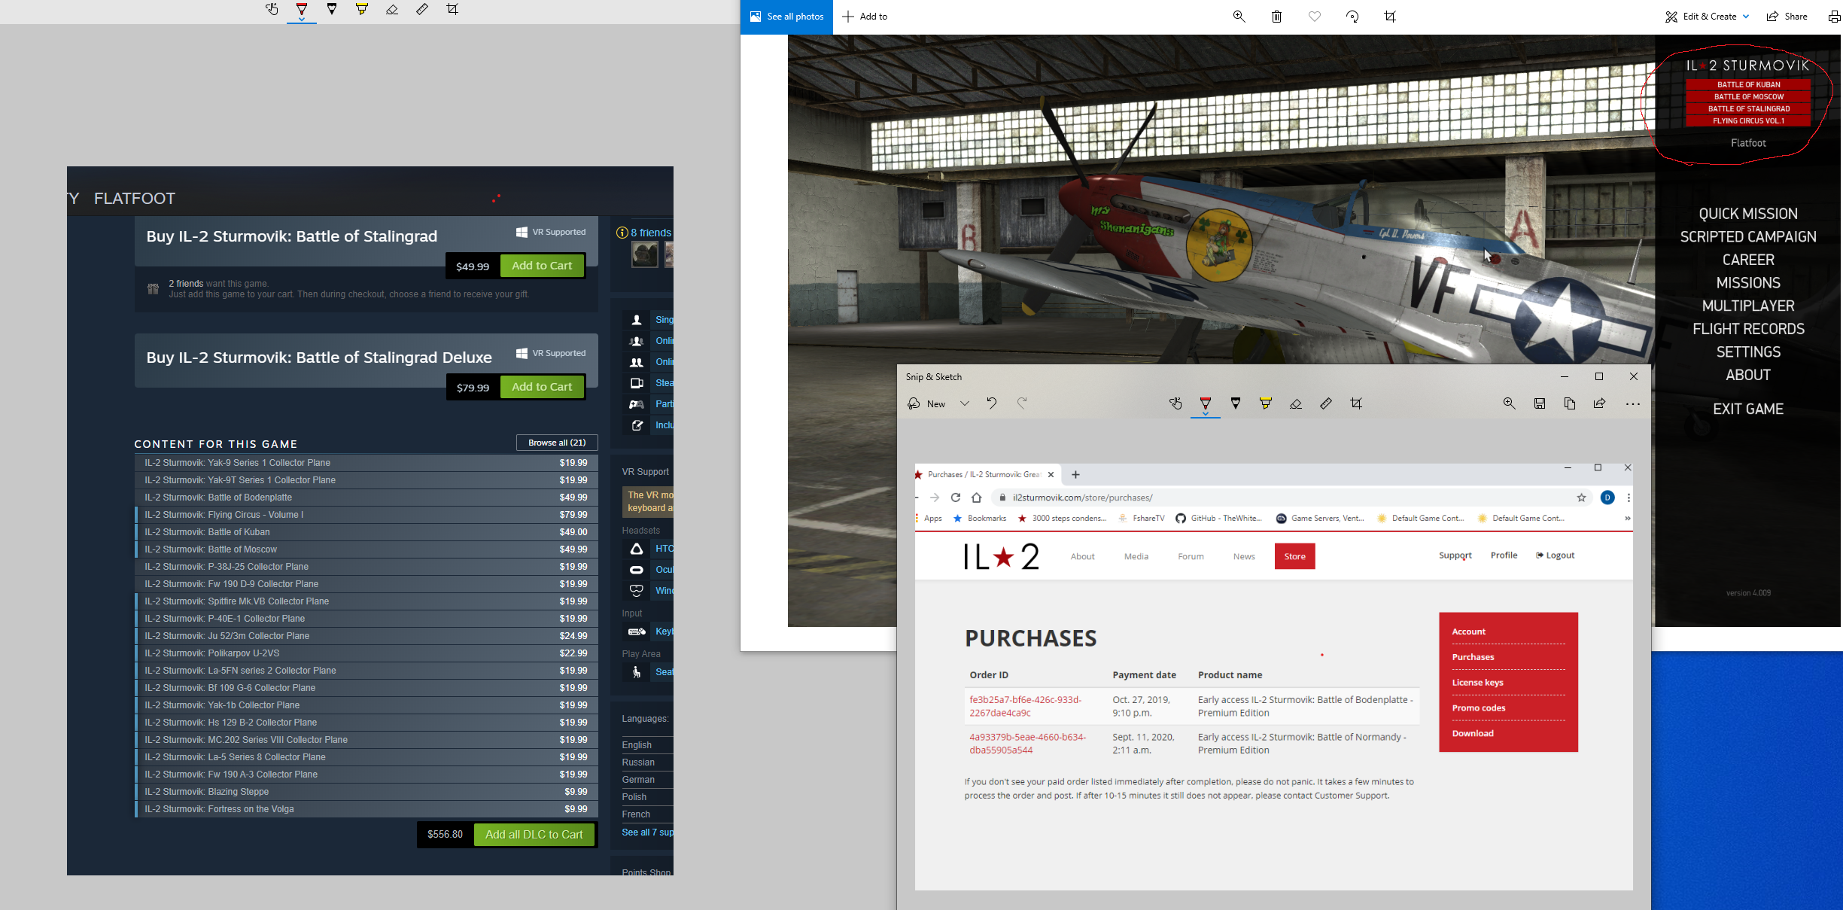This screenshot has height=910, width=1843.
Task: Click 'IL-2 Sturmovik: Blazing Steppe' DLC row
Action: (x=366, y=792)
